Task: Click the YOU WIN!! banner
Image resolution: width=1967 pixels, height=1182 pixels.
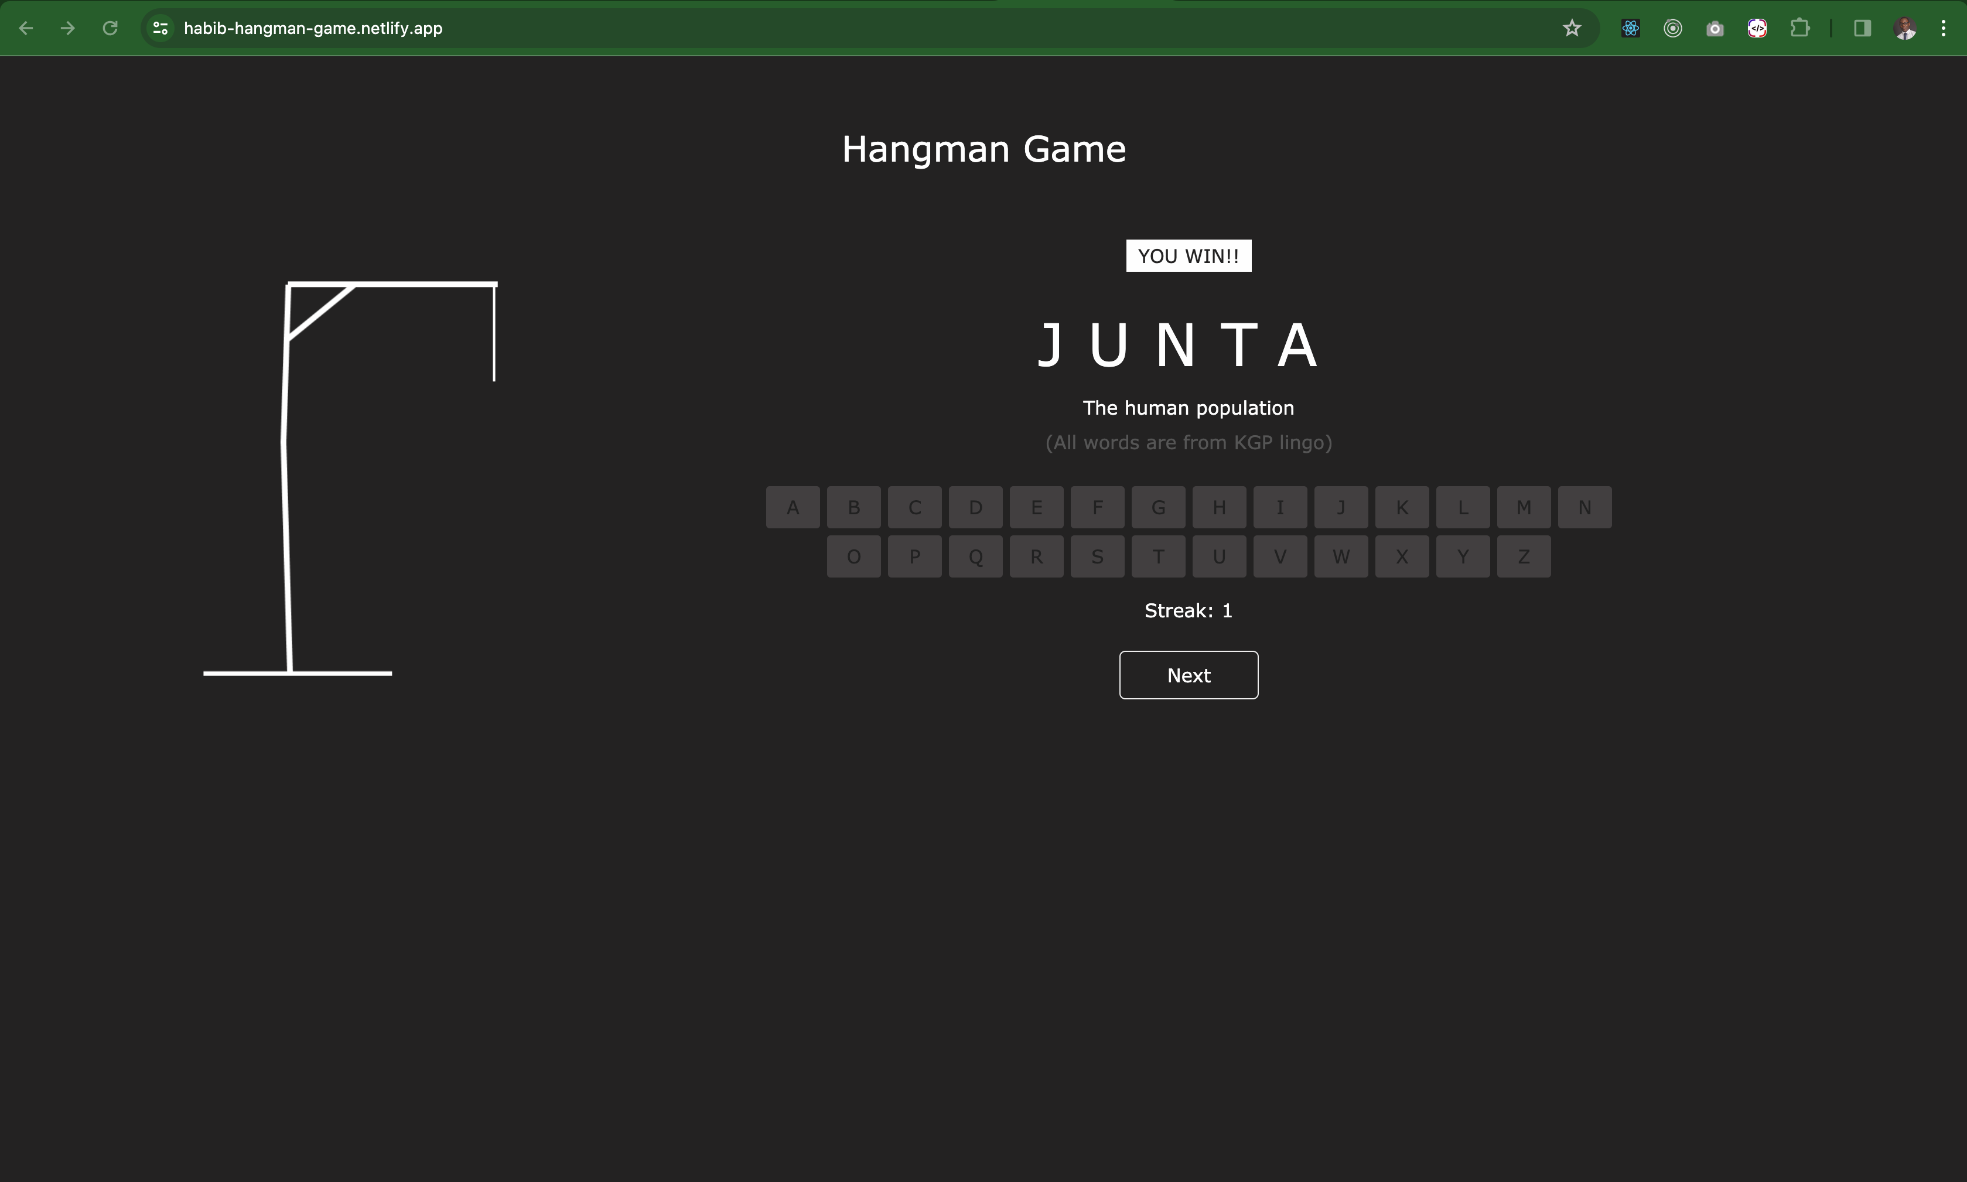Action: 1188,256
